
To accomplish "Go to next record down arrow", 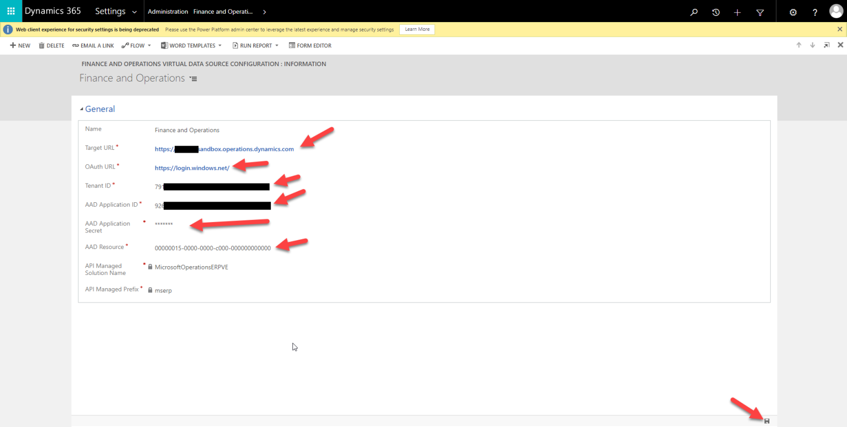I will (812, 45).
